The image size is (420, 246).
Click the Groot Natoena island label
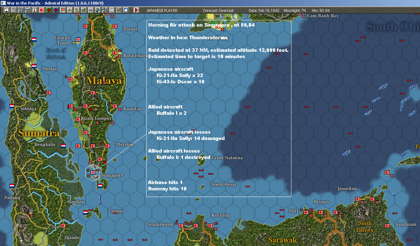point(227,158)
